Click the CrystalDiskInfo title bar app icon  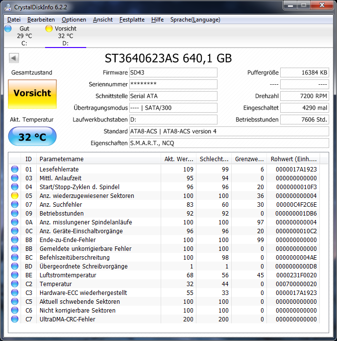pos(8,7)
